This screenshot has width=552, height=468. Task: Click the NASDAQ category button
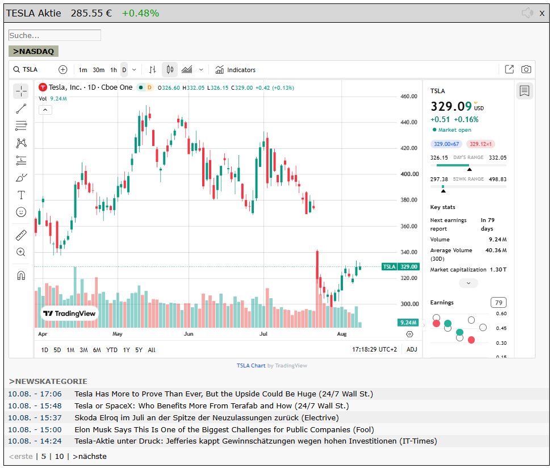click(x=34, y=52)
